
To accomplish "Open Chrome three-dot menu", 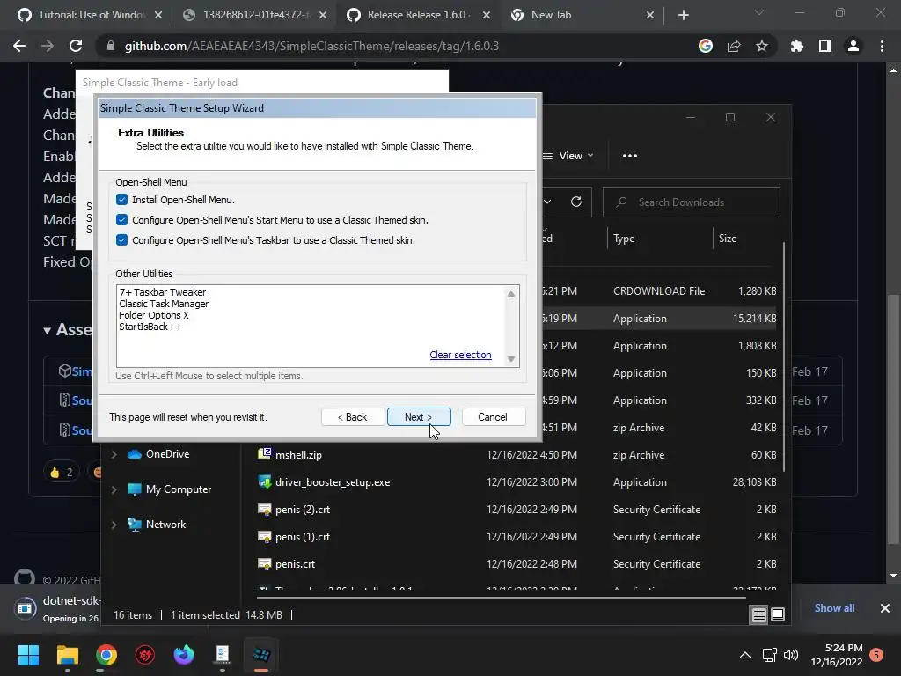I will (x=882, y=46).
